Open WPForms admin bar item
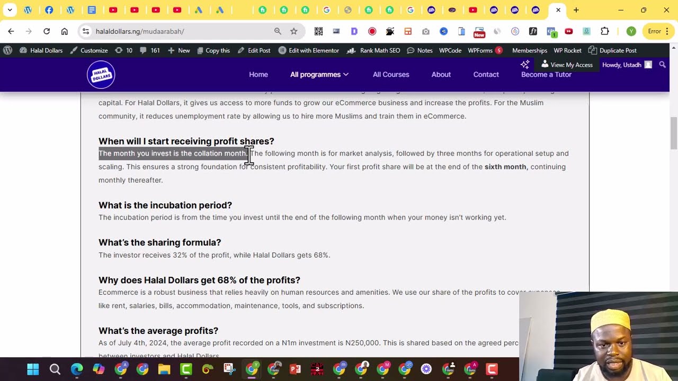This screenshot has height=381, width=678. coord(485,50)
